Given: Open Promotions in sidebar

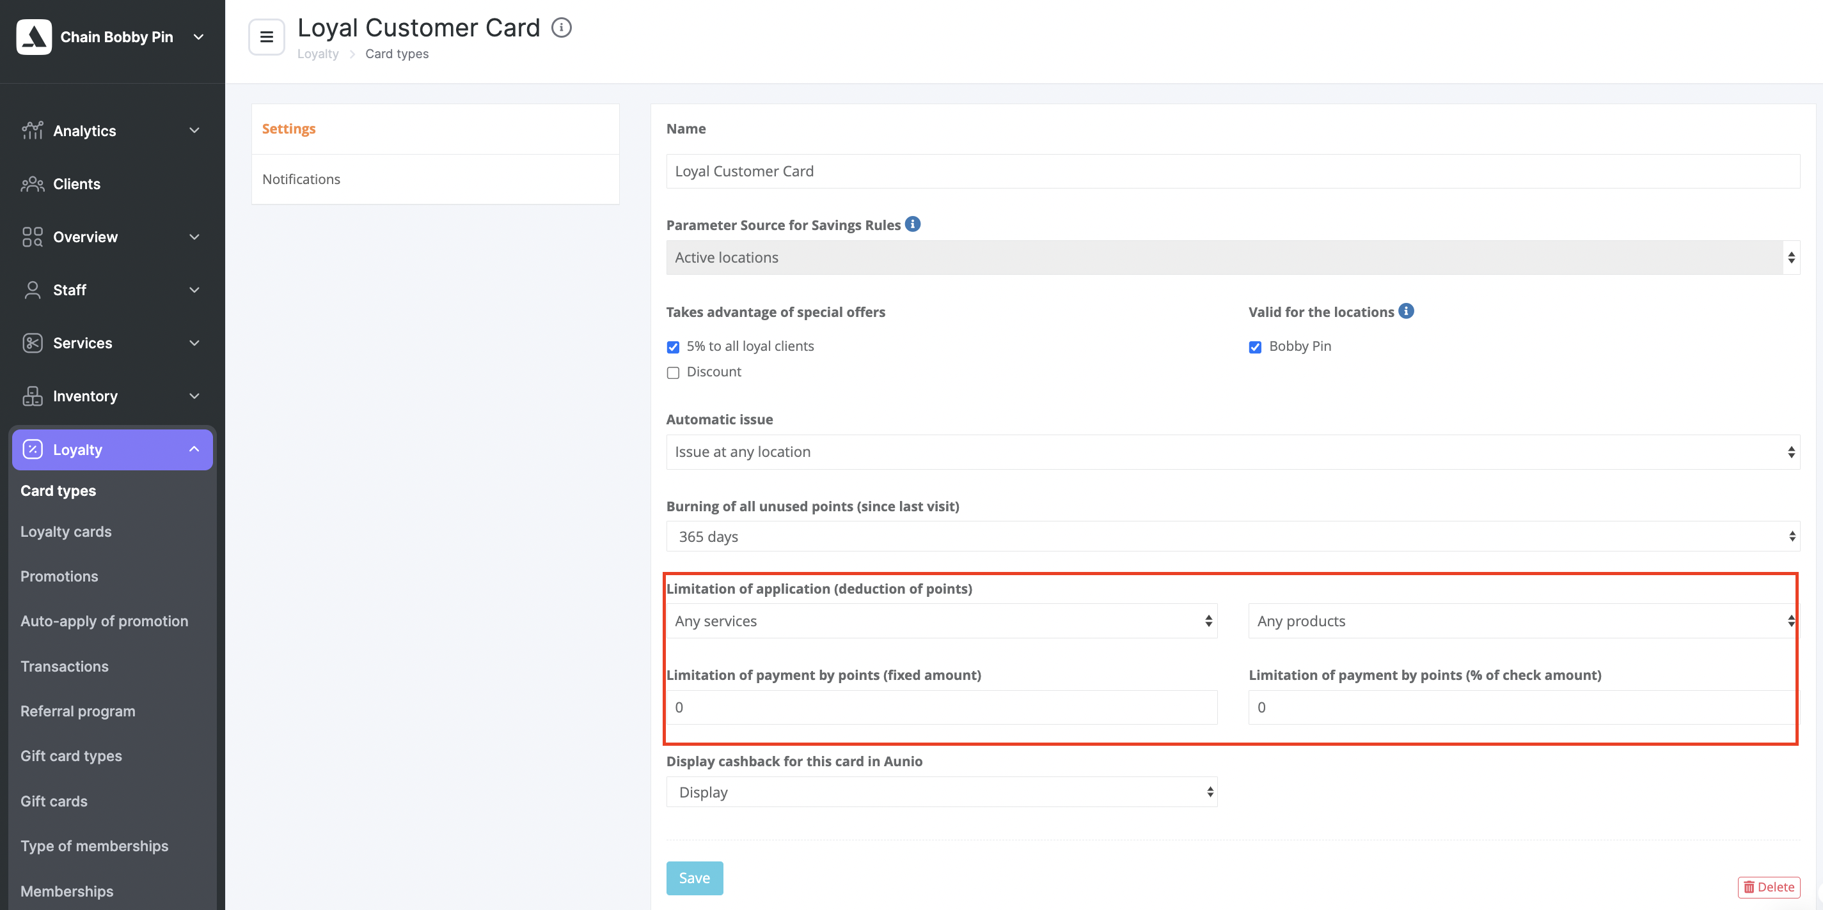Looking at the screenshot, I should point(59,576).
